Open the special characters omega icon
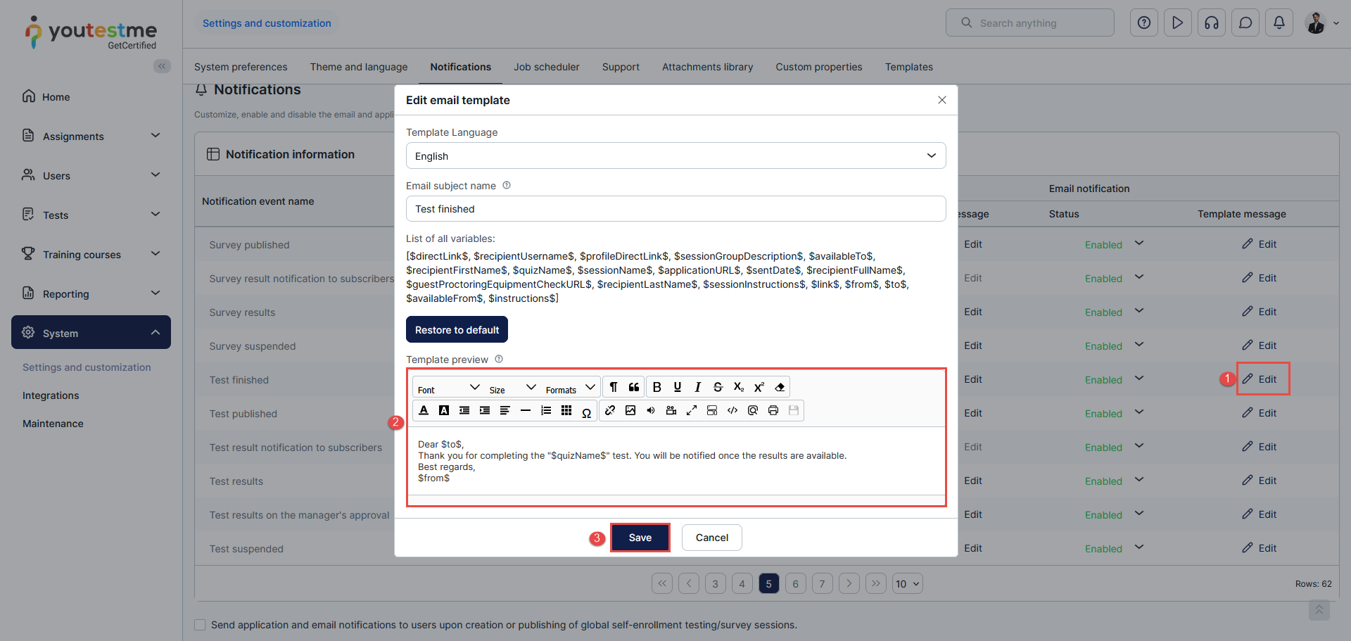The height and width of the screenshot is (641, 1351). [x=587, y=413]
